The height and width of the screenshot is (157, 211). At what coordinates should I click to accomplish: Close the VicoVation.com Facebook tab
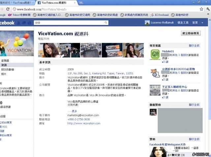click(x=75, y=3)
